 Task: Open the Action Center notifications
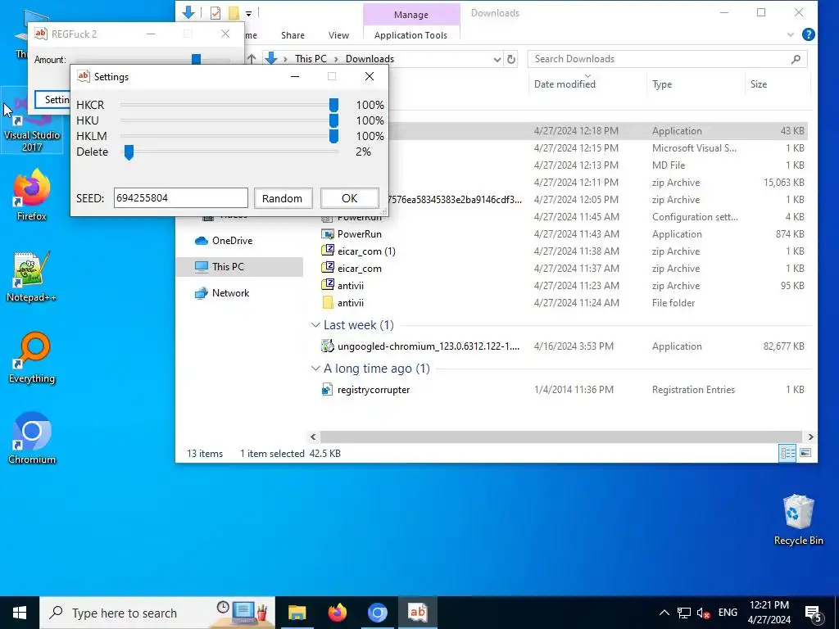click(814, 613)
